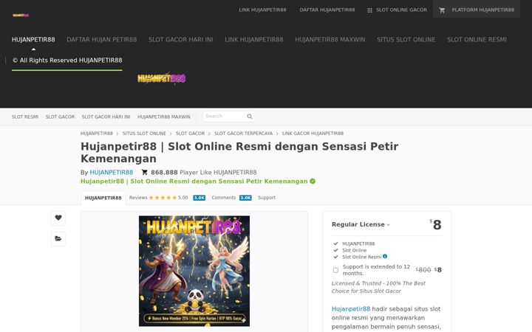This screenshot has width=532, height=332.
Task: Switch to the Reviews tab
Action: click(138, 198)
